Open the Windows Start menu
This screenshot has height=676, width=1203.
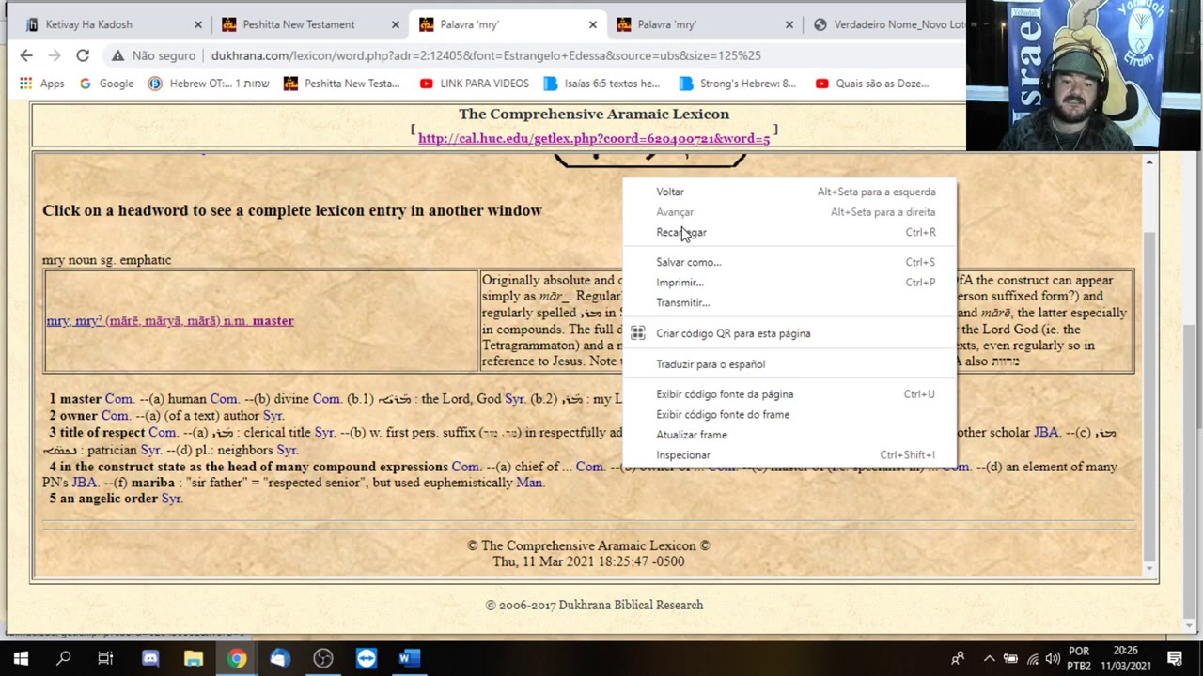tap(21, 658)
